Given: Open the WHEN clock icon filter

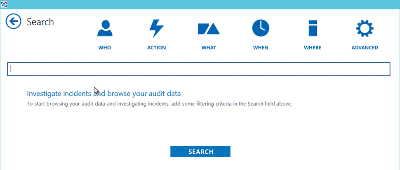Looking at the screenshot, I should (x=261, y=28).
